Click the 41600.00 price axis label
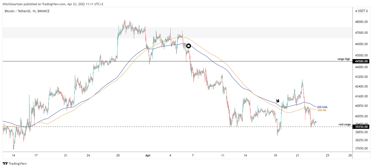Viewport: 373px width, 168px height. pyautogui.click(x=361, y=96)
